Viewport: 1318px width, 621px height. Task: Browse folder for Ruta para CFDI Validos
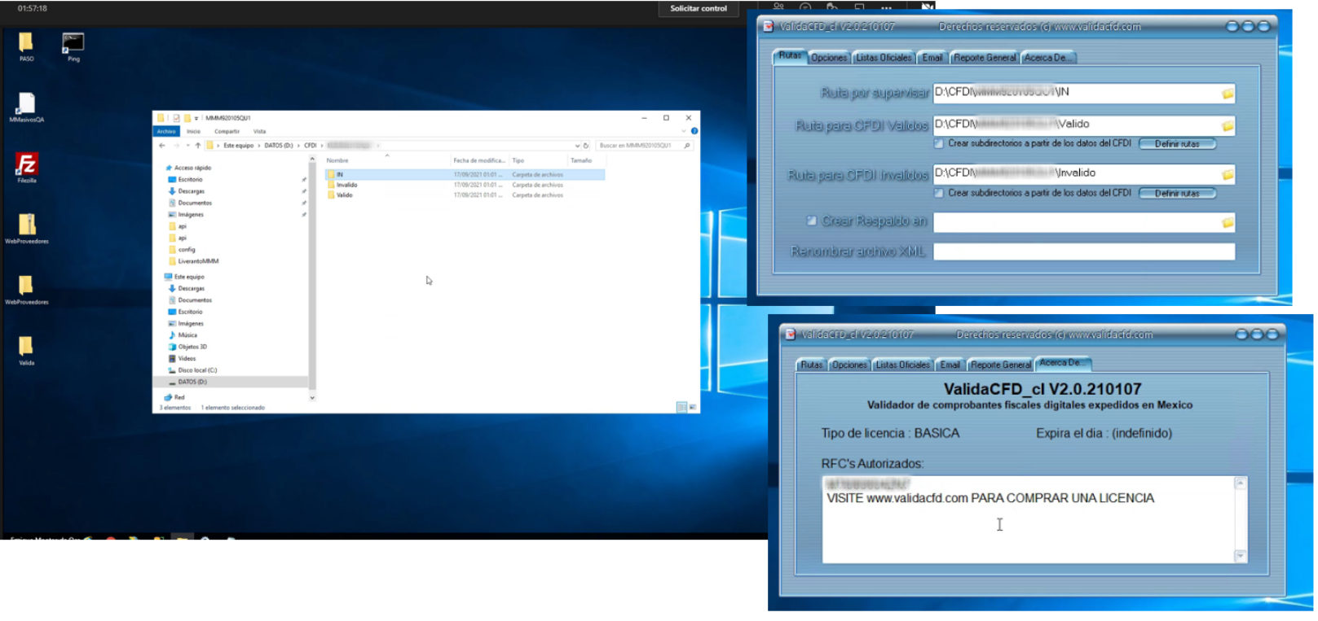click(x=1228, y=126)
